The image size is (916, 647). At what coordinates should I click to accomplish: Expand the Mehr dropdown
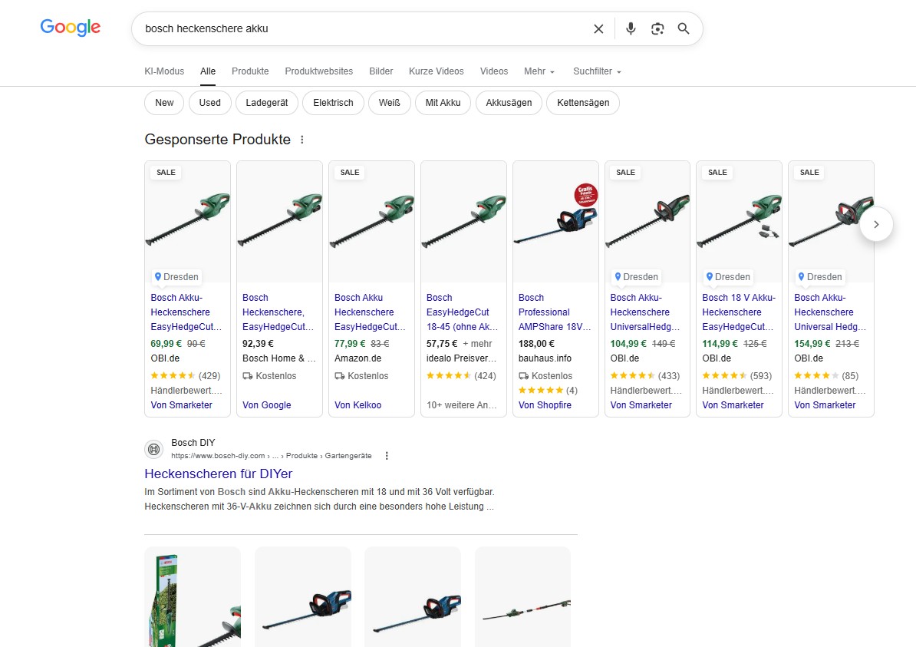coord(539,71)
